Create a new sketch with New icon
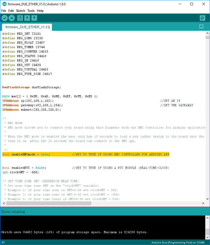210x245 pixels. point(20,18)
